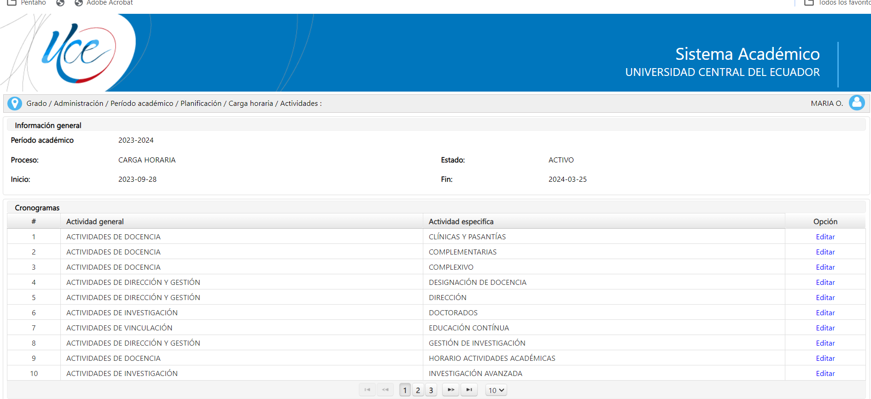871x399 pixels.
Task: Click the Opción column header
Action: 825,221
